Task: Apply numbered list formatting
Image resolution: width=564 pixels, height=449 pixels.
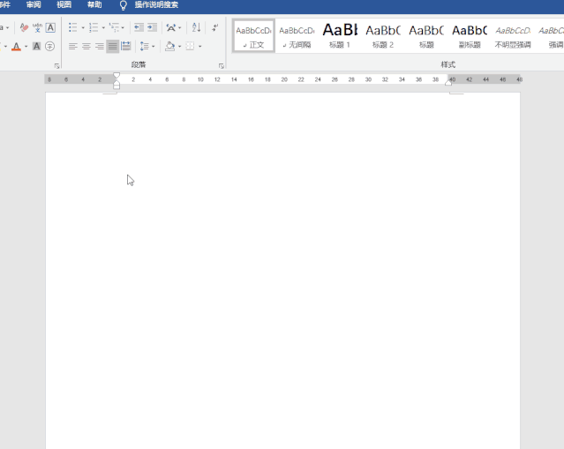Action: pos(94,27)
